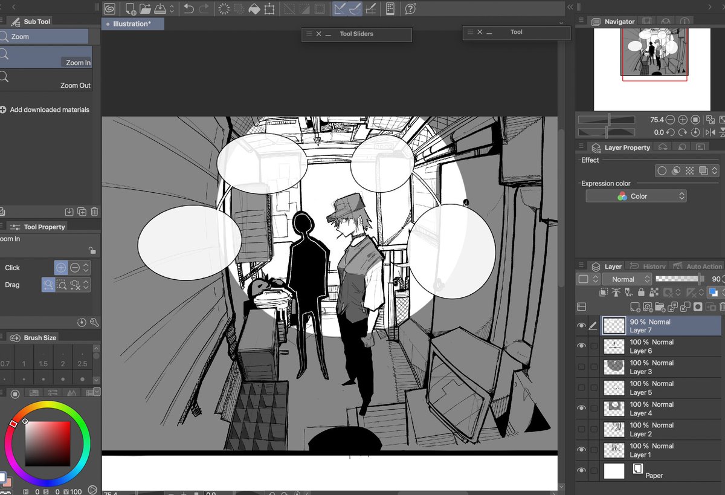Open the Brush Size panel tab

click(x=34, y=337)
